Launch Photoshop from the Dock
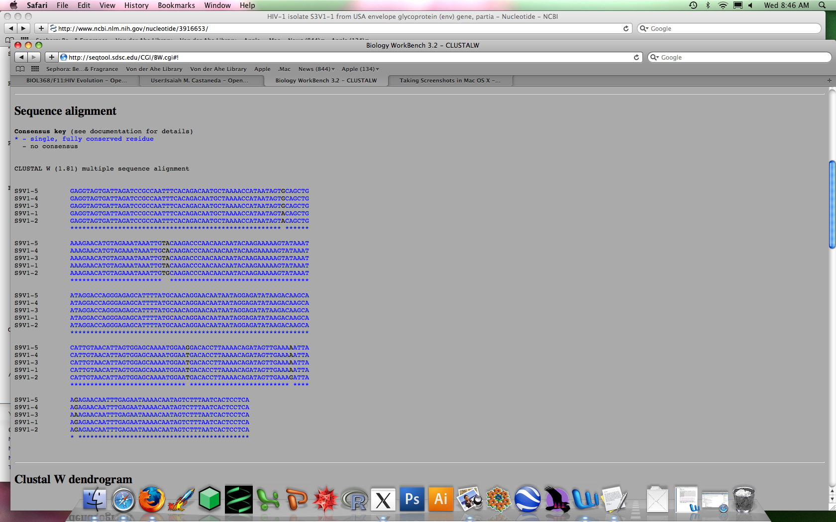 (412, 500)
